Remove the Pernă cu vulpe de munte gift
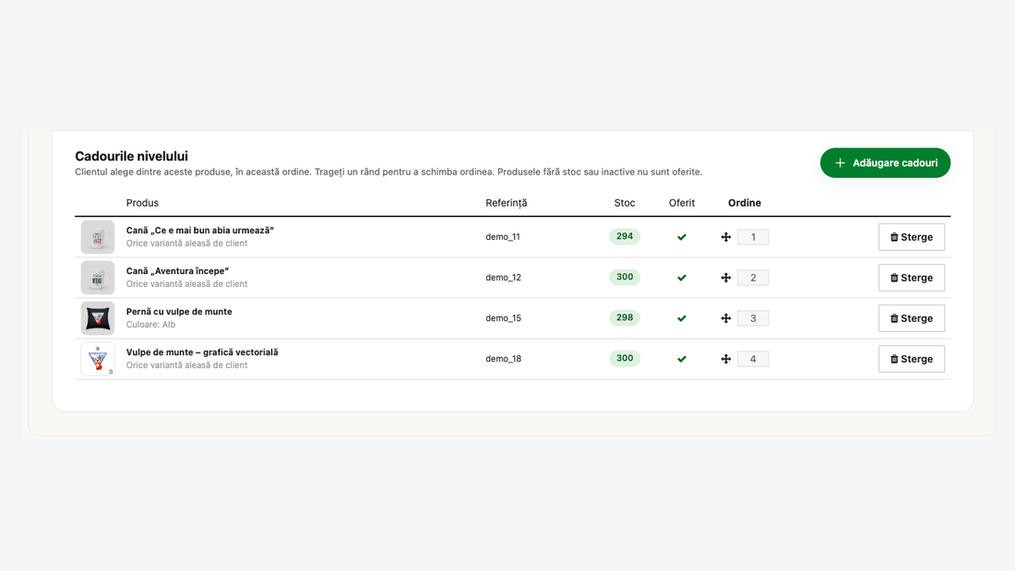This screenshot has width=1015, height=571. (x=912, y=318)
